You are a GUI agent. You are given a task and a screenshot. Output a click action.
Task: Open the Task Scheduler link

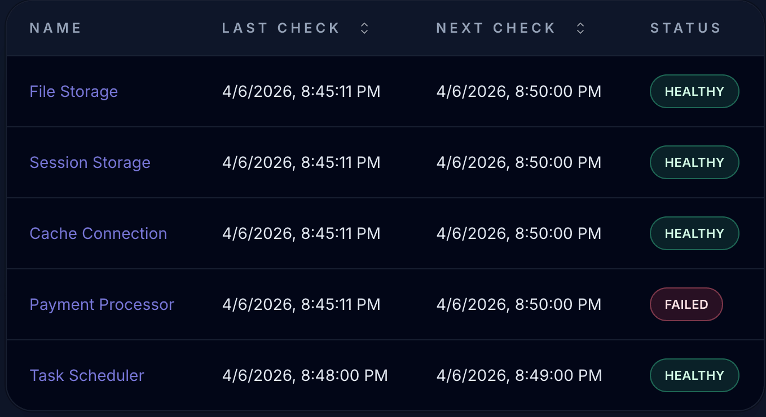point(87,375)
